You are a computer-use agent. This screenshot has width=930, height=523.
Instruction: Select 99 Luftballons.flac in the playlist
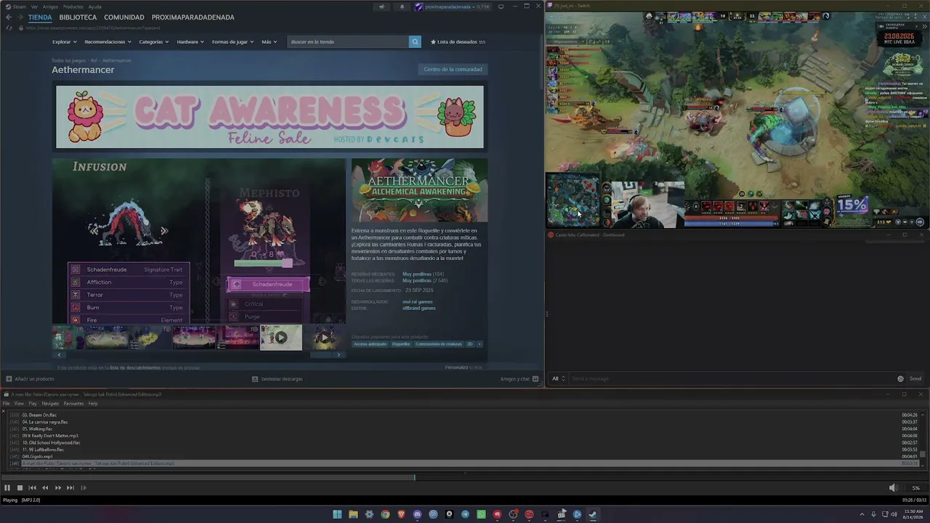click(x=43, y=450)
